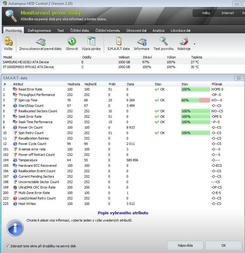The width and height of the screenshot is (245, 253).
Task: Click the Uncorrectable Sector Count icon
Action: click(15, 182)
